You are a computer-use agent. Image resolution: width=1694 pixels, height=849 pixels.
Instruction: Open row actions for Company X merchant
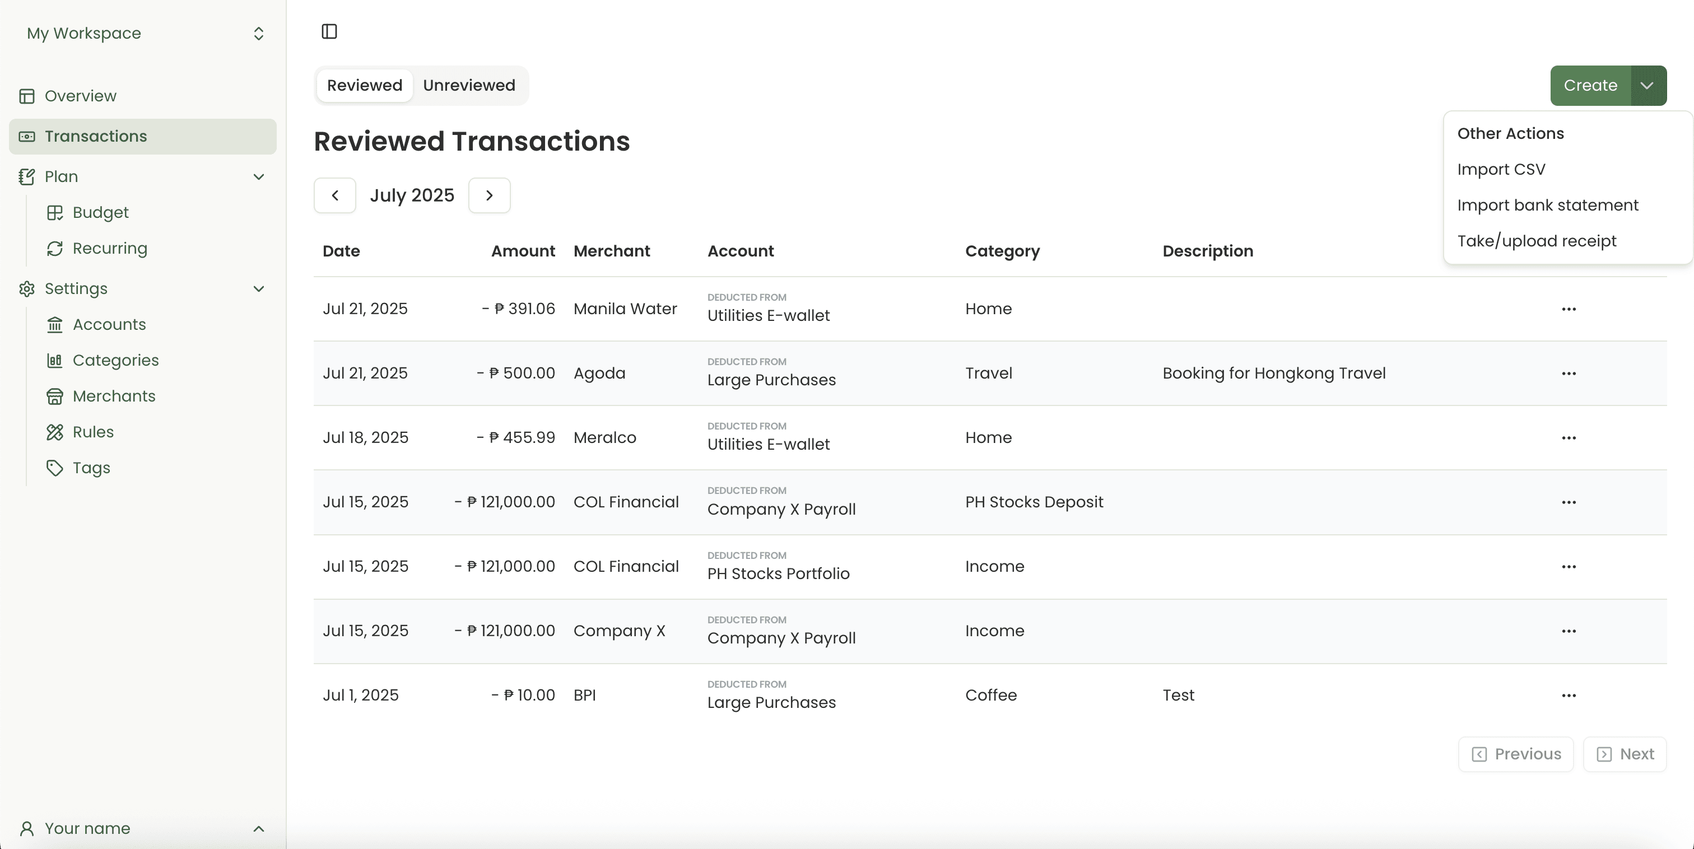(x=1569, y=631)
